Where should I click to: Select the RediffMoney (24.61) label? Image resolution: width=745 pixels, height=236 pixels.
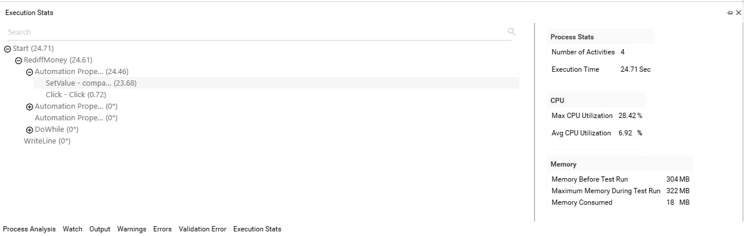(x=58, y=60)
